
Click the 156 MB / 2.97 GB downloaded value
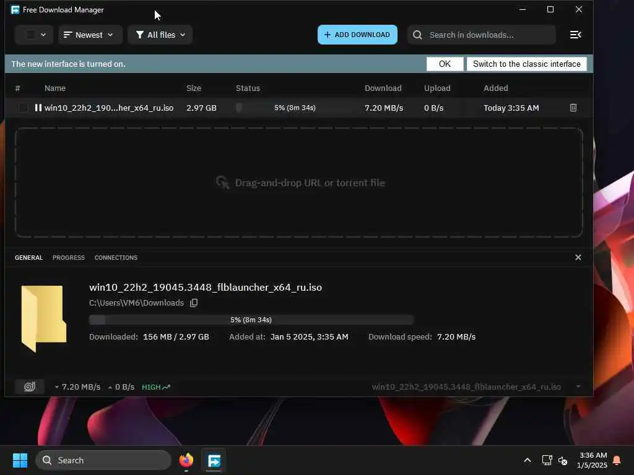tap(176, 337)
